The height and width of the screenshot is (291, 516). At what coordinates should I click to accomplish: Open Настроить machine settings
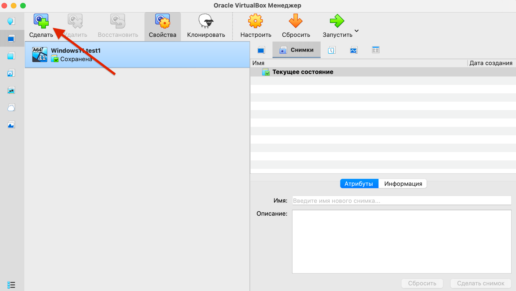[256, 26]
